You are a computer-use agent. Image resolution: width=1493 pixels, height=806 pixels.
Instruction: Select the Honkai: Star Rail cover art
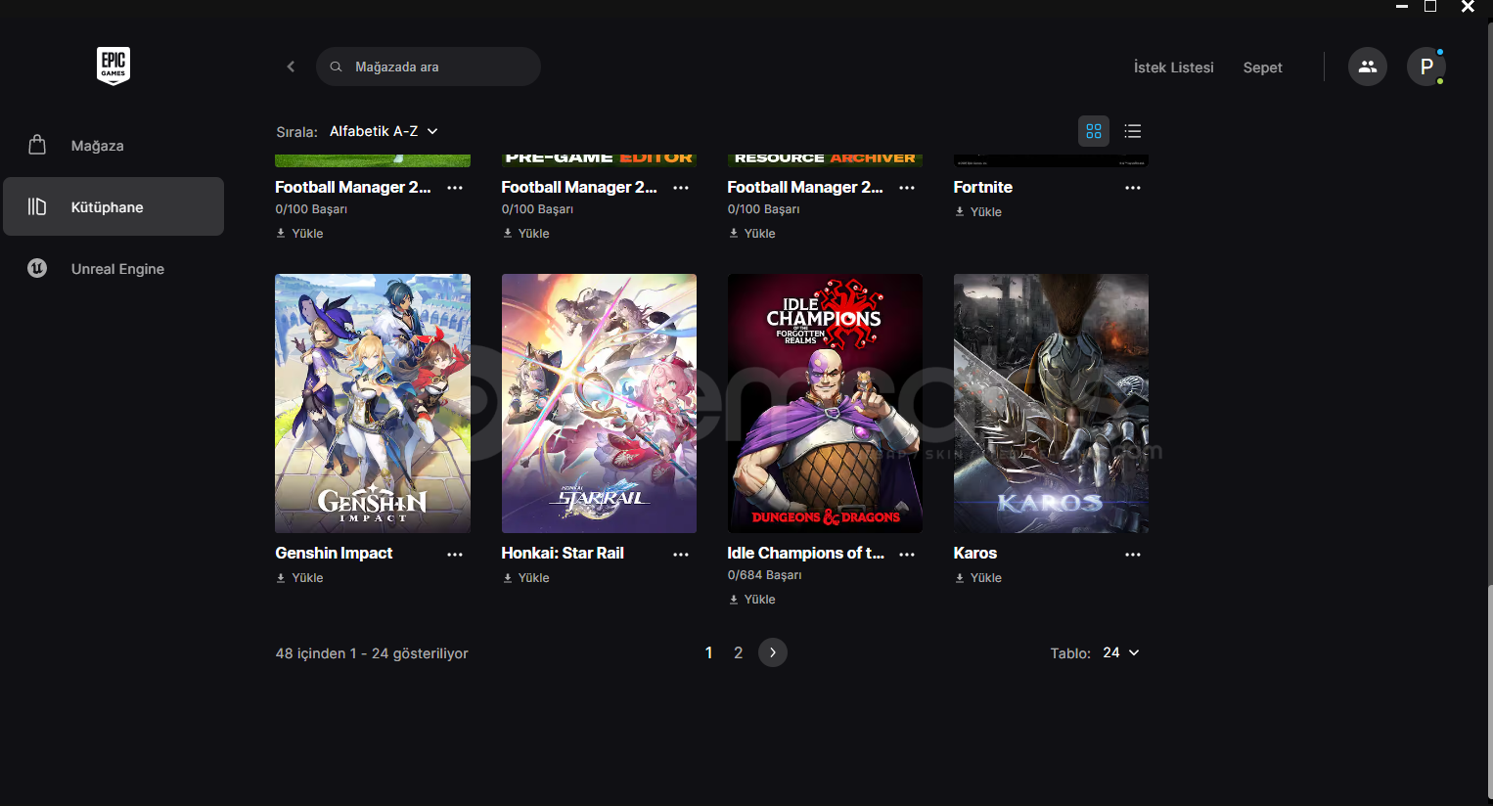point(599,403)
